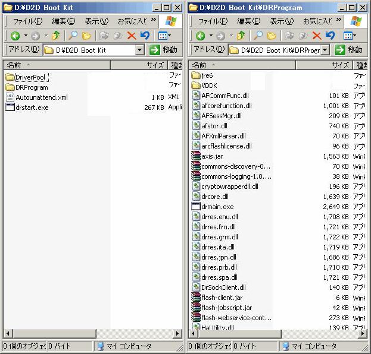Expand address dropdown in D2D Boot Kit window
The height and width of the screenshot is (354, 371).
pyautogui.click(x=140, y=50)
